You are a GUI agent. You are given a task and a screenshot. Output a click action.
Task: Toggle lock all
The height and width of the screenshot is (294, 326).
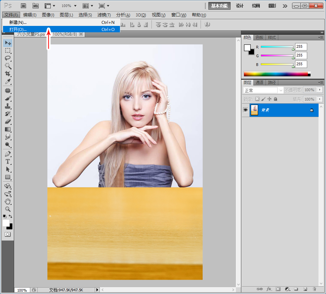pos(276,99)
